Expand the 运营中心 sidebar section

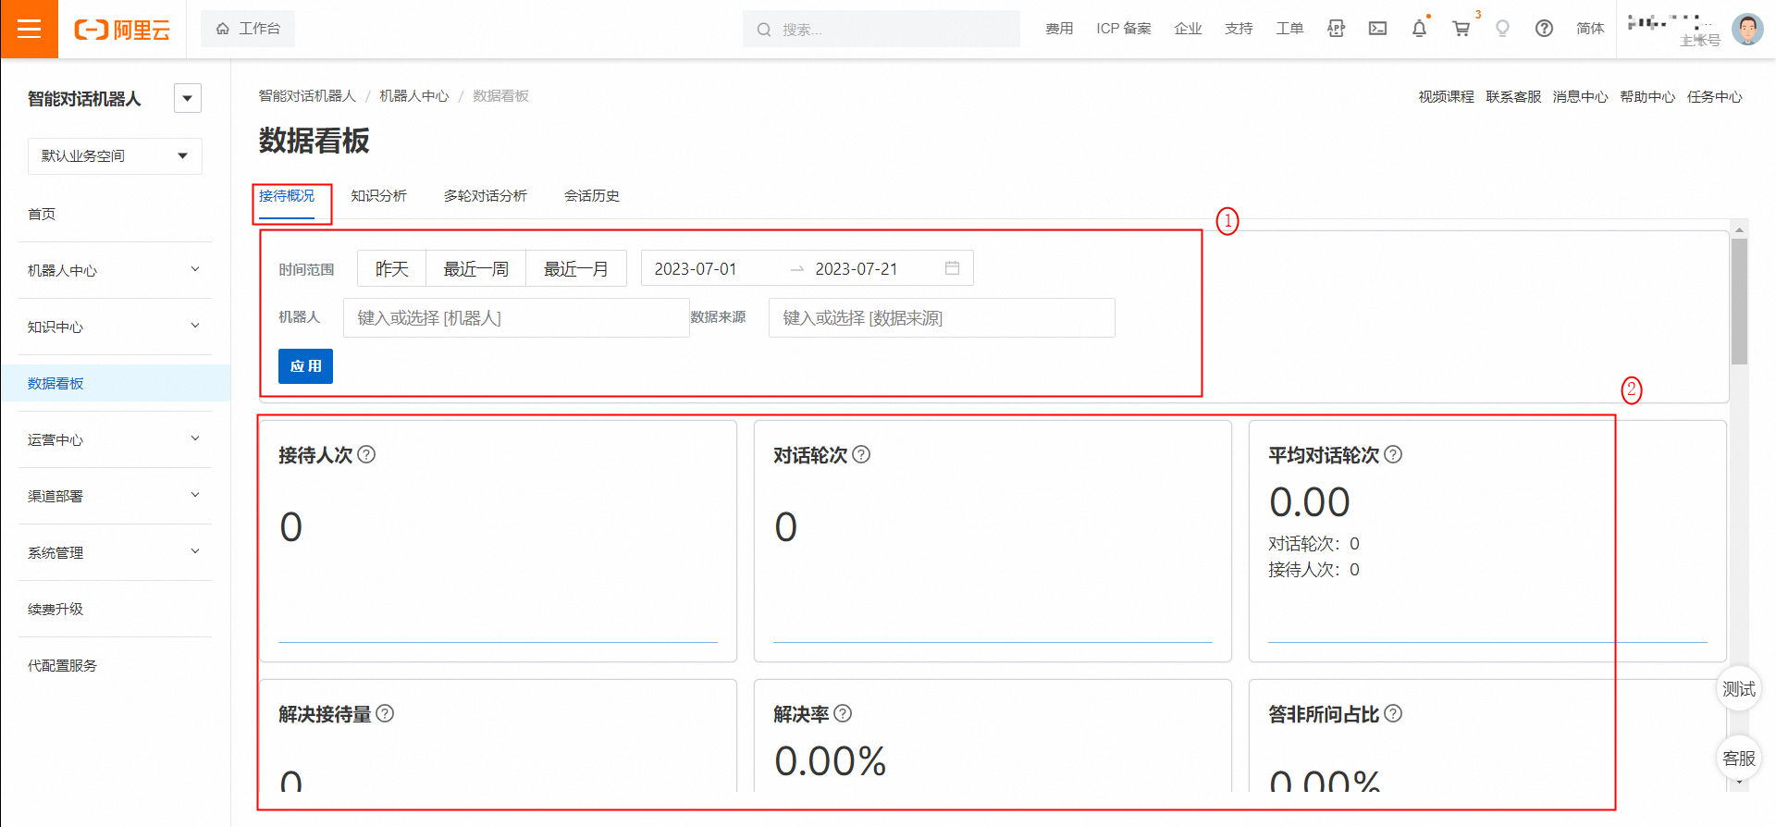tap(115, 439)
